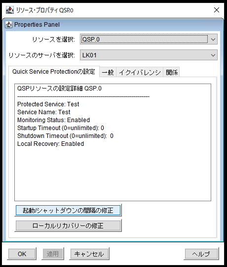
Task: Switch to the 関係 tab
Action: click(171, 72)
